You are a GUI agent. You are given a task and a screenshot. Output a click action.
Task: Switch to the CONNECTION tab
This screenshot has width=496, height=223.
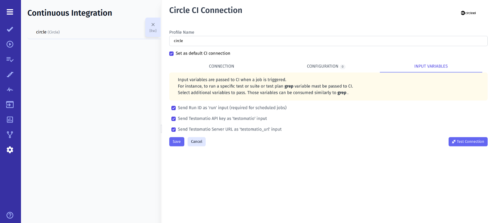pos(221,66)
